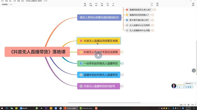Viewport: 197px width, 110px height.
Task: Switch to the 思维导图 view tab
Action: pos(5,4)
